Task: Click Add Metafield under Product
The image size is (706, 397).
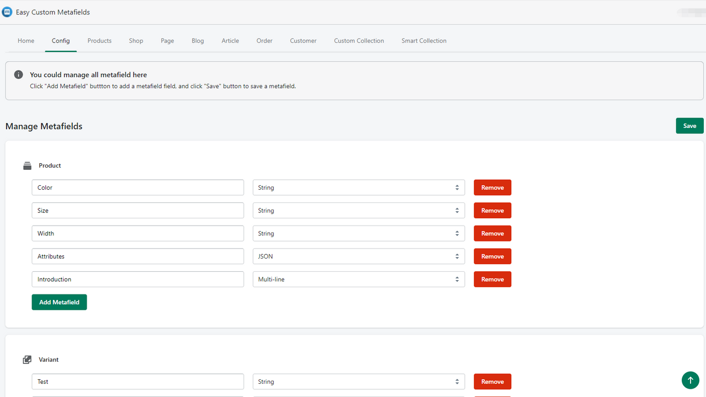Action: coord(59,302)
